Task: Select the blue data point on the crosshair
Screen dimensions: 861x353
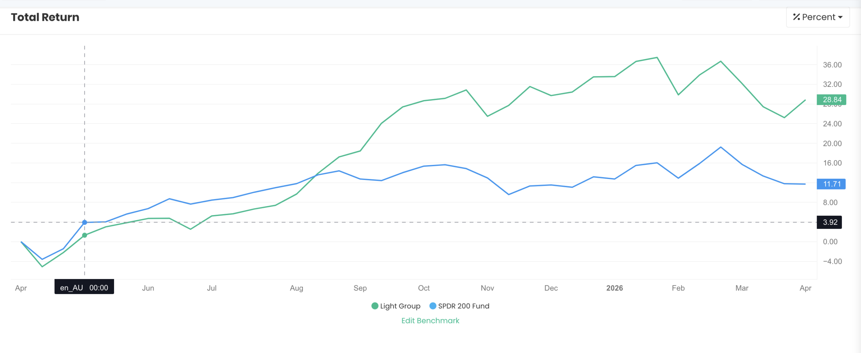Action: coord(84,222)
